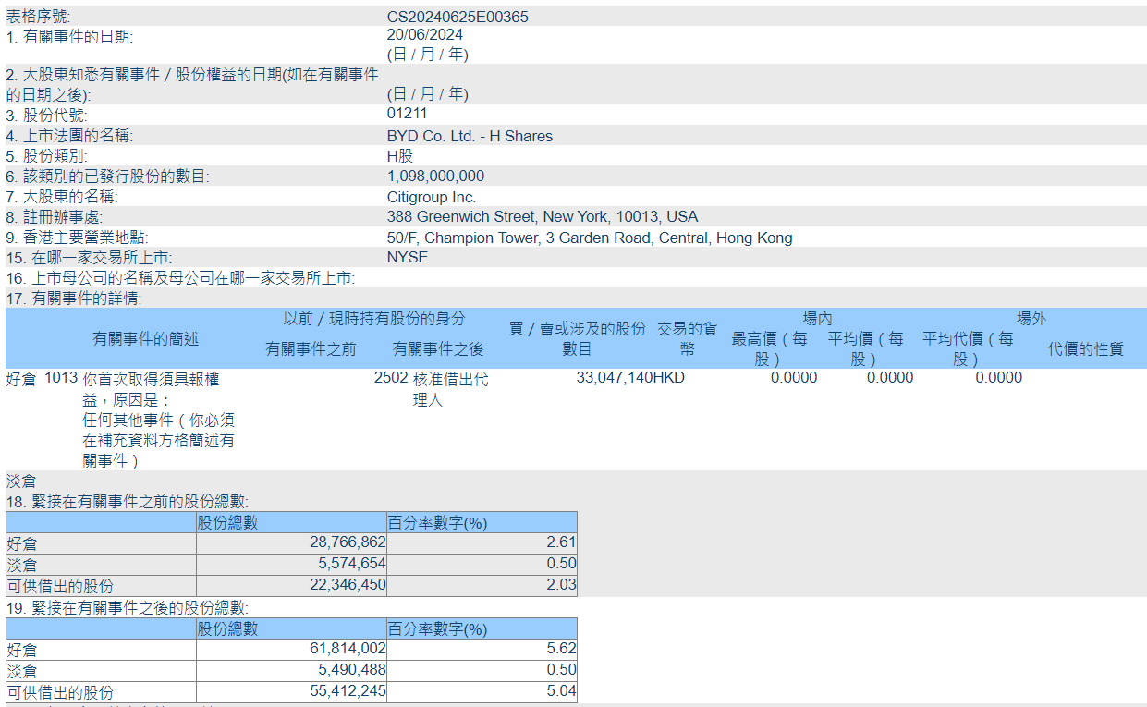Click the event date 20/06/2024
The width and height of the screenshot is (1147, 707).
click(425, 35)
